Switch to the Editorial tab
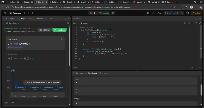The width and height of the screenshot is (204, 108). pos(38,19)
